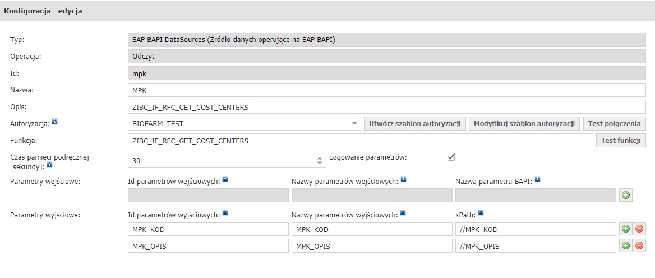Decrease cache time with stepper down arrow
Viewport: 655px width, 278px height.
320,163
